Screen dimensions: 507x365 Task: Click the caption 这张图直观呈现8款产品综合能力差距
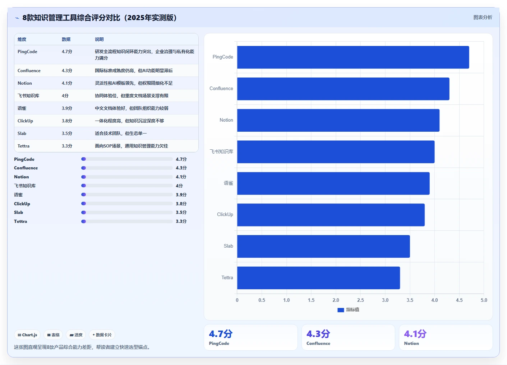(x=82, y=347)
